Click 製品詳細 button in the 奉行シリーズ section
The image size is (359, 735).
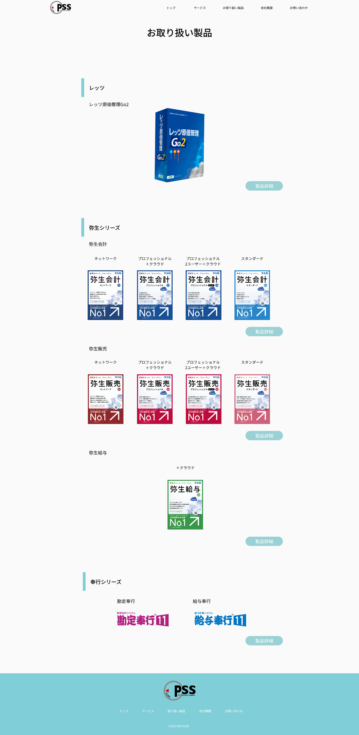coord(264,641)
